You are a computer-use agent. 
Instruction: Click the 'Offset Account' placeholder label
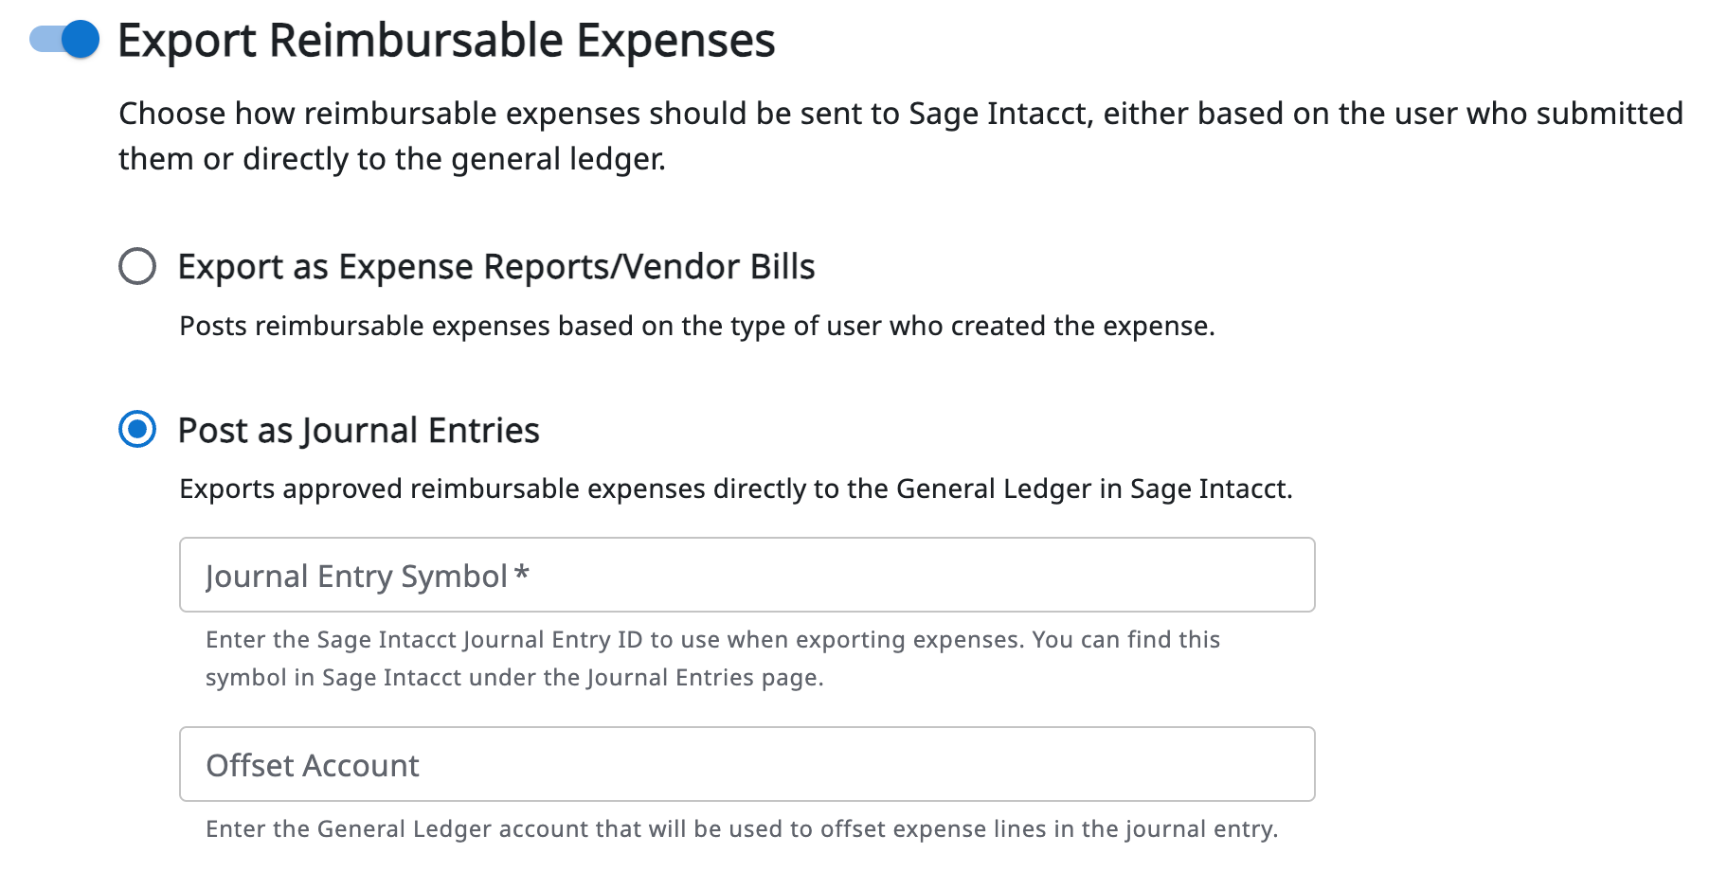point(313,766)
